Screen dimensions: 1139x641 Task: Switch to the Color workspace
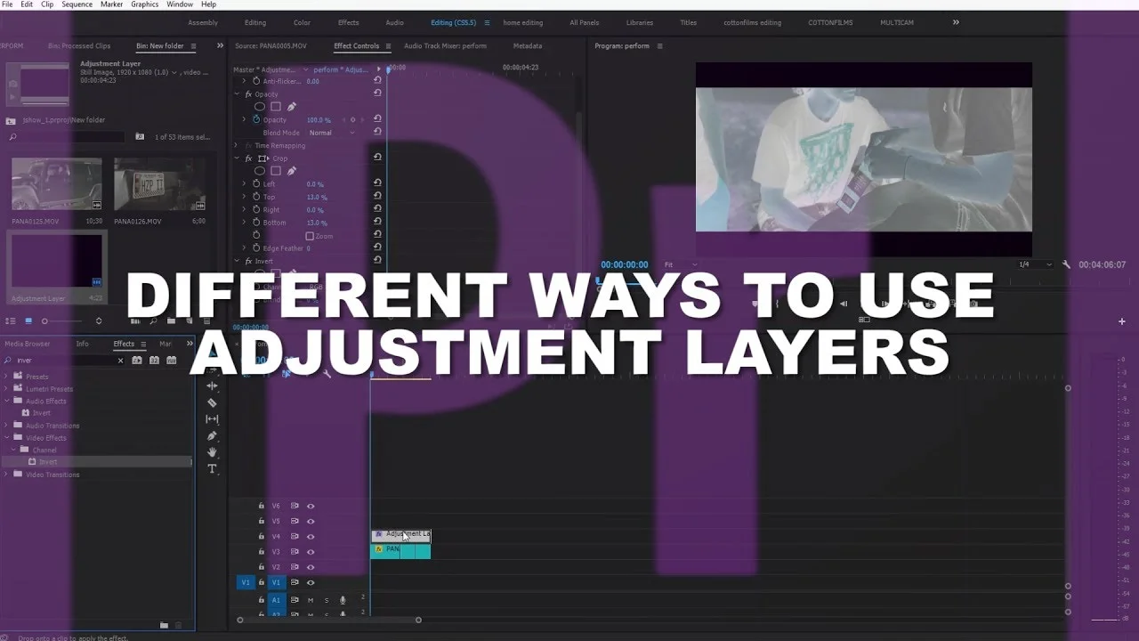coord(302,22)
